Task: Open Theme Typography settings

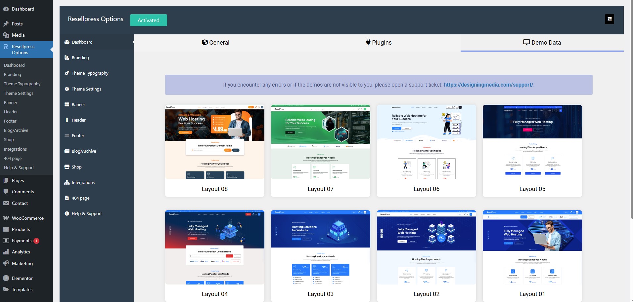Action: [67, 73]
